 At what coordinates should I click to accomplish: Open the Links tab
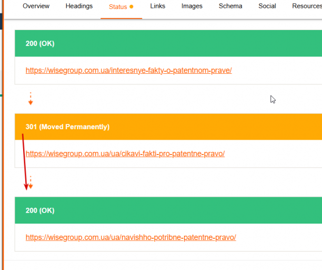157,6
